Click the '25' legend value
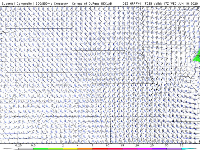 coord(152,145)
